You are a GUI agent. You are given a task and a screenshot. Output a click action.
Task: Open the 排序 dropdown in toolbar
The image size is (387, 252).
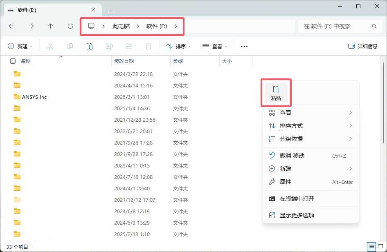coord(178,47)
